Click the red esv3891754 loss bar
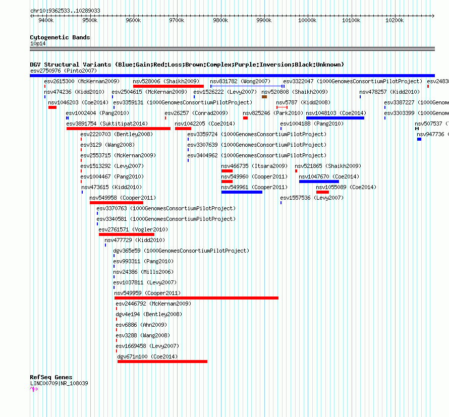The height and width of the screenshot is (417, 449). [119, 129]
